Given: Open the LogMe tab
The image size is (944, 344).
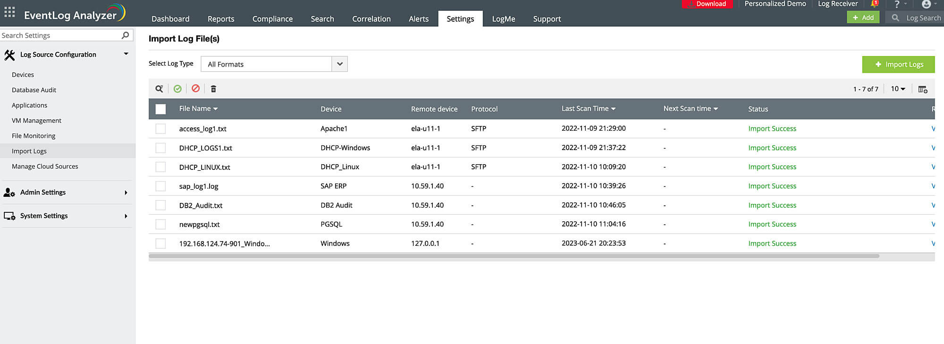Looking at the screenshot, I should coord(504,19).
